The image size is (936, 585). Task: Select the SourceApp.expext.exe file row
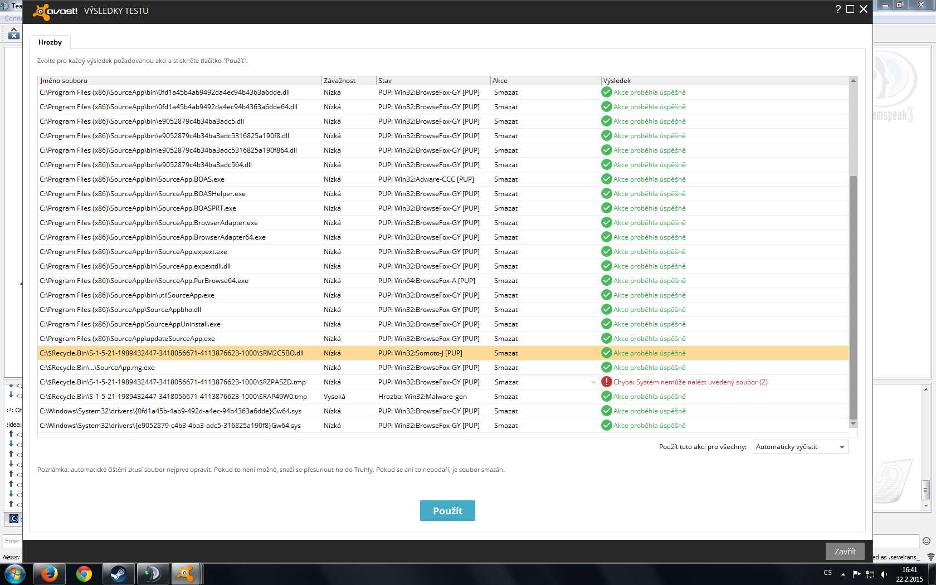coord(443,252)
